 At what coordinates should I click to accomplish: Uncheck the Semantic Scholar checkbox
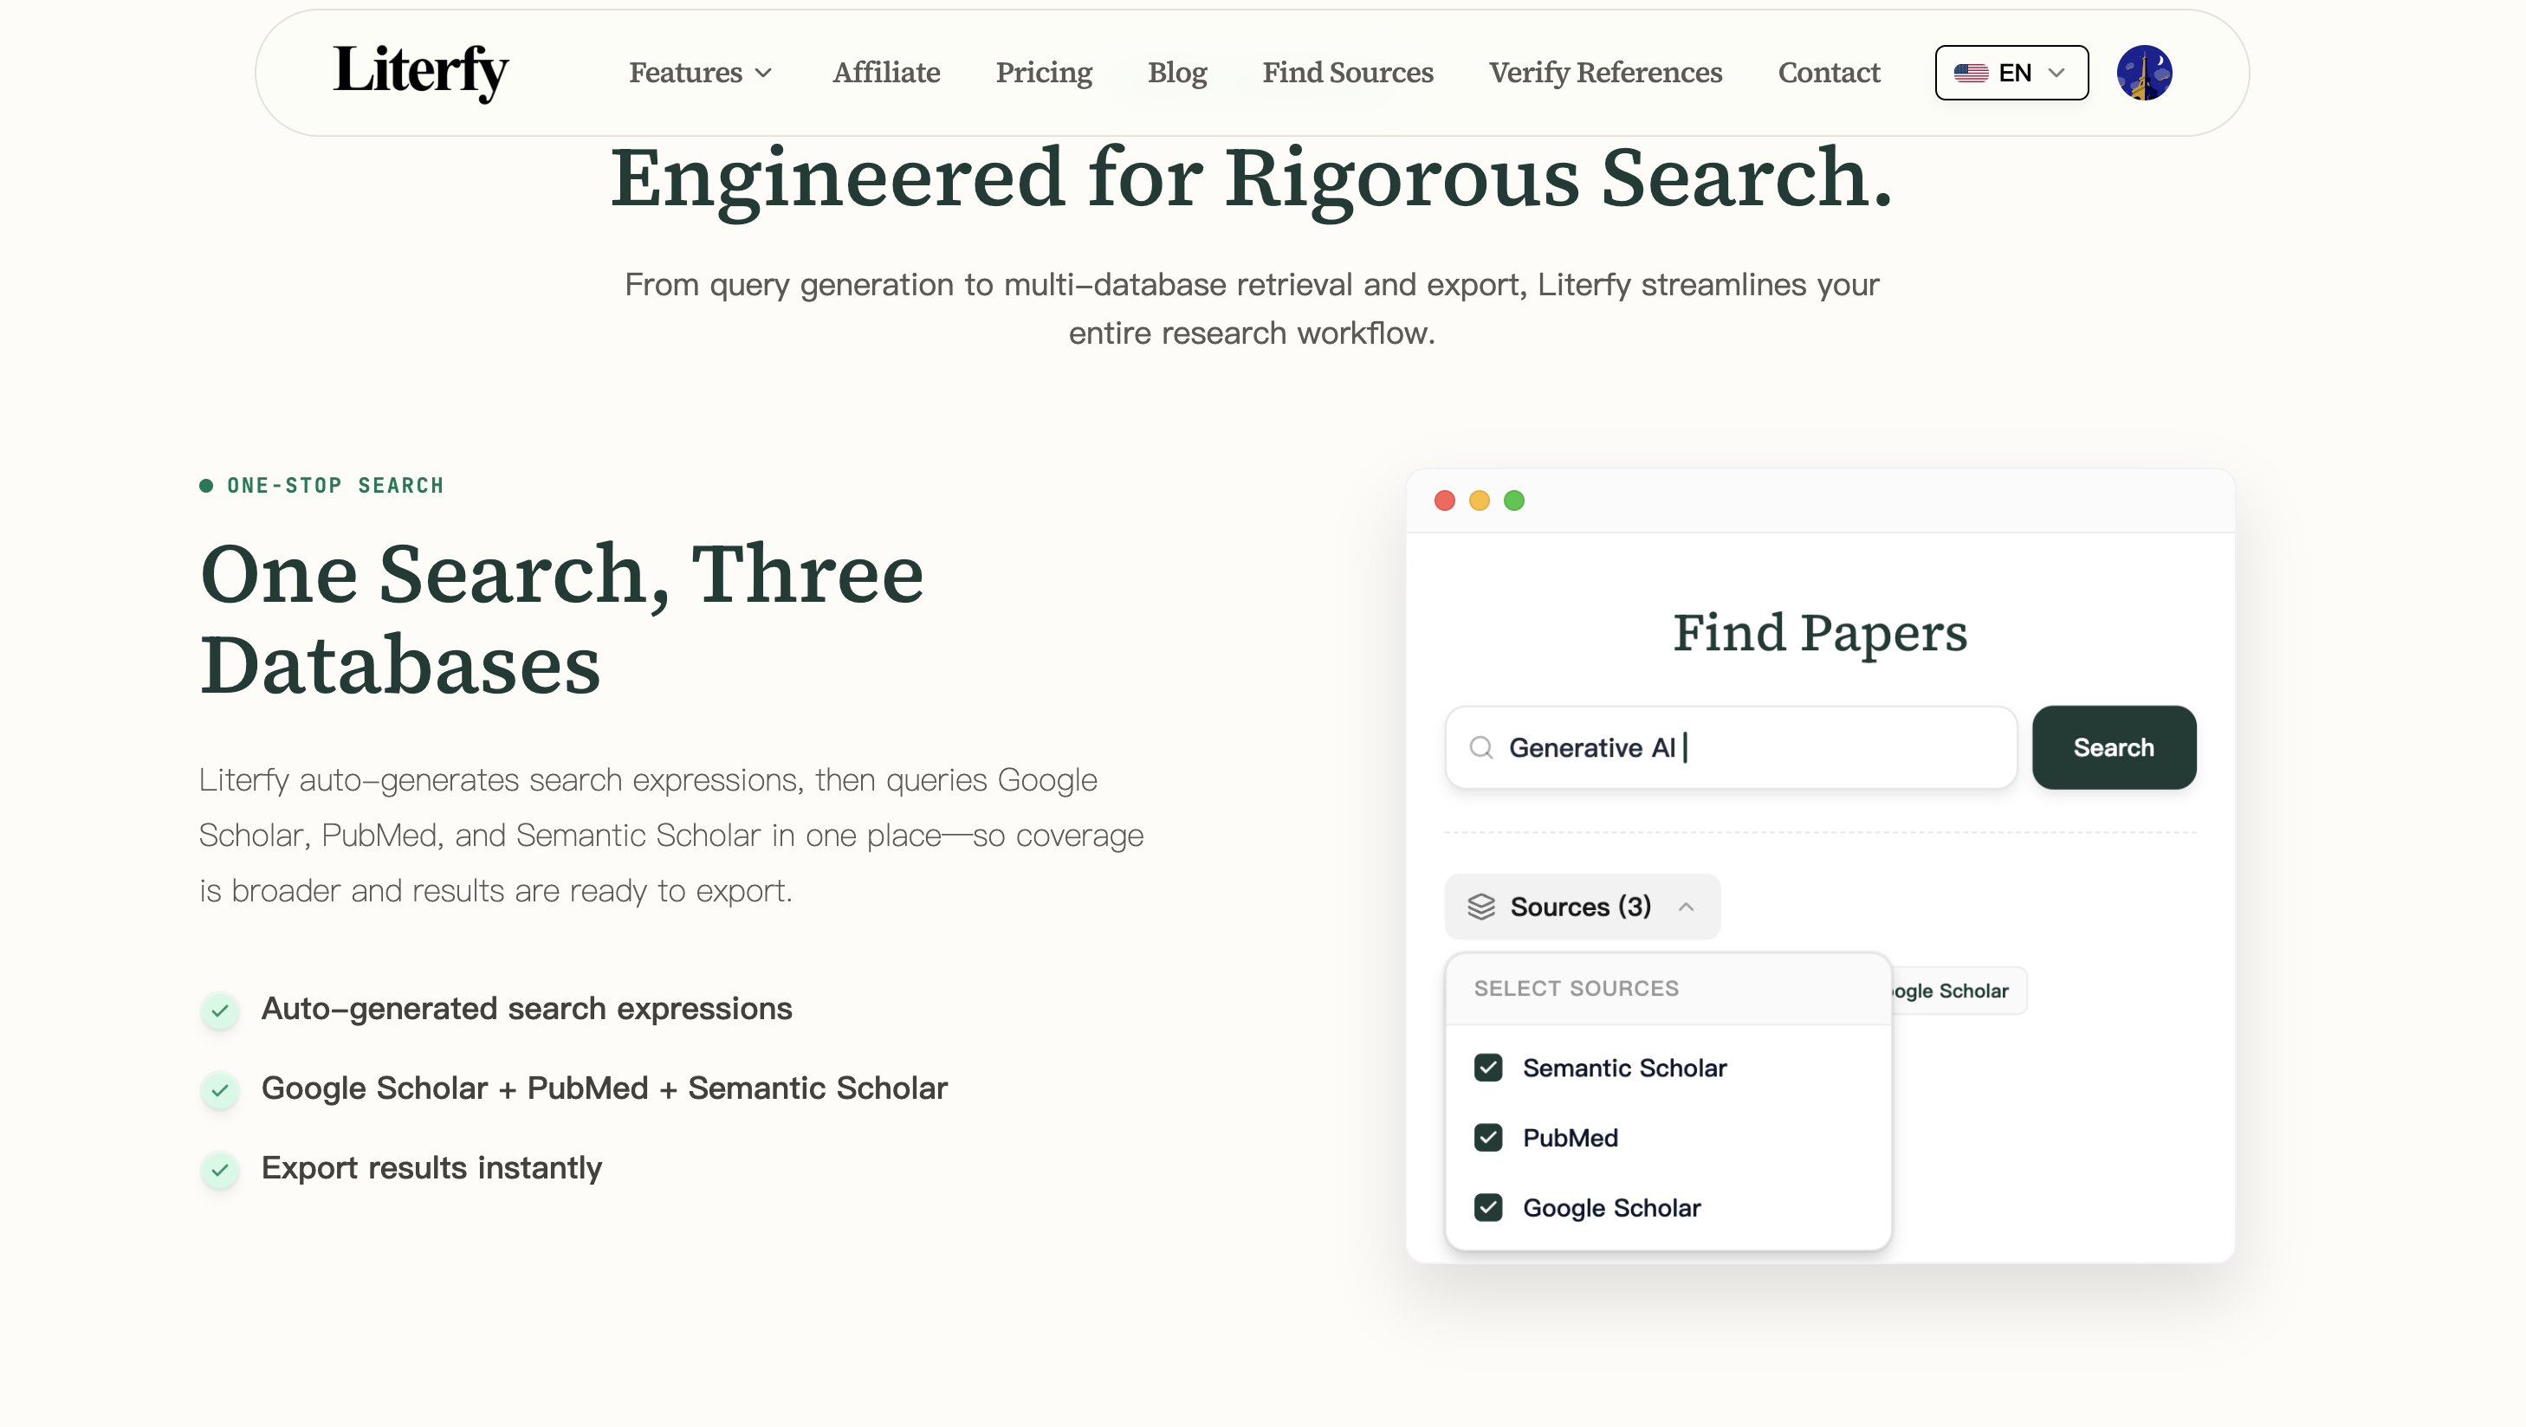coord(1487,1068)
